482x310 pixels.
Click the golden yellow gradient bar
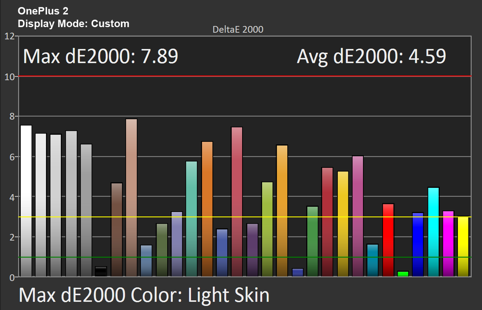point(343,224)
